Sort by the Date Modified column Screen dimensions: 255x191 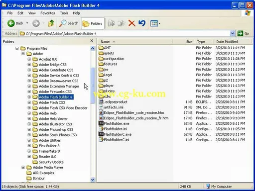[233, 42]
